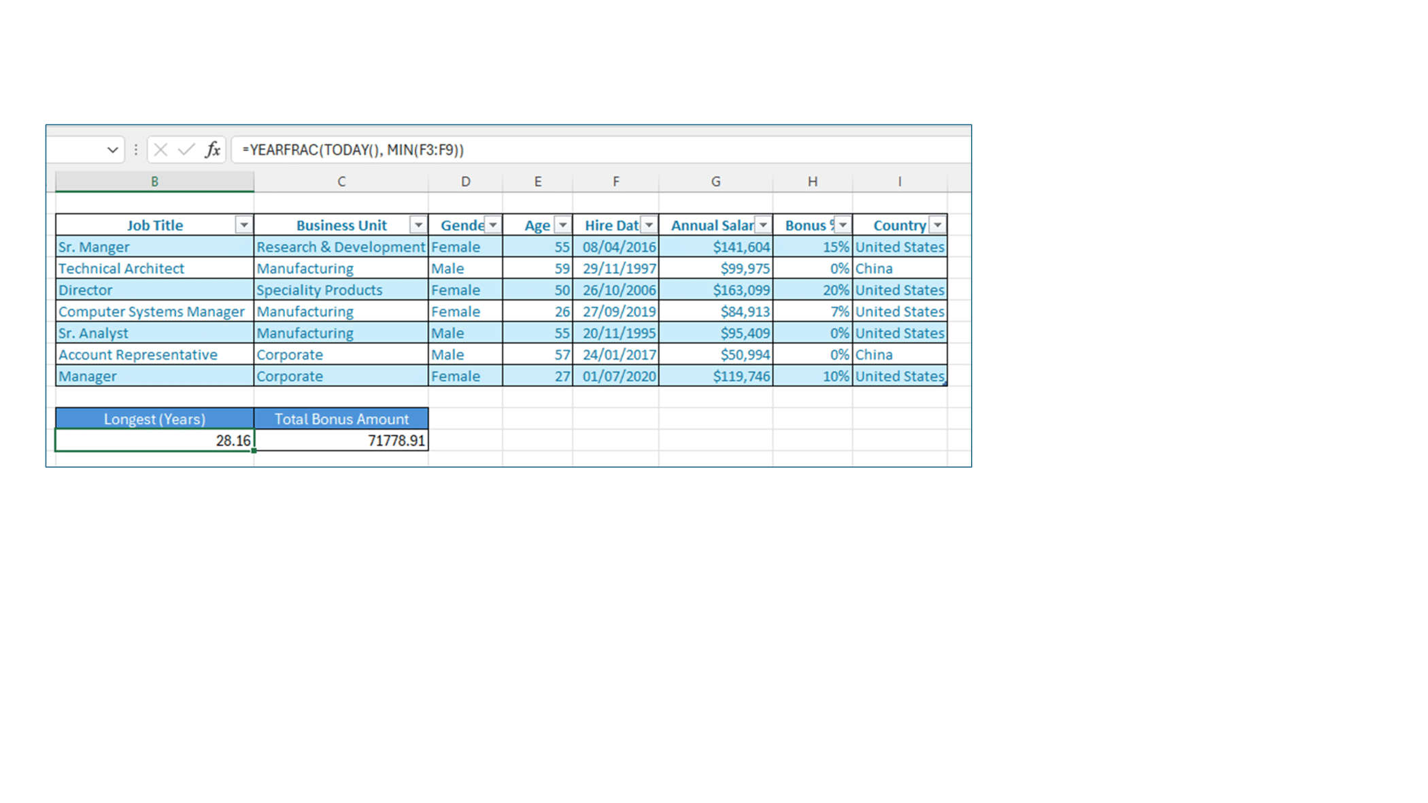Open the Gender column filter arrow
Screen dimensions: 1428x803
[x=493, y=225]
